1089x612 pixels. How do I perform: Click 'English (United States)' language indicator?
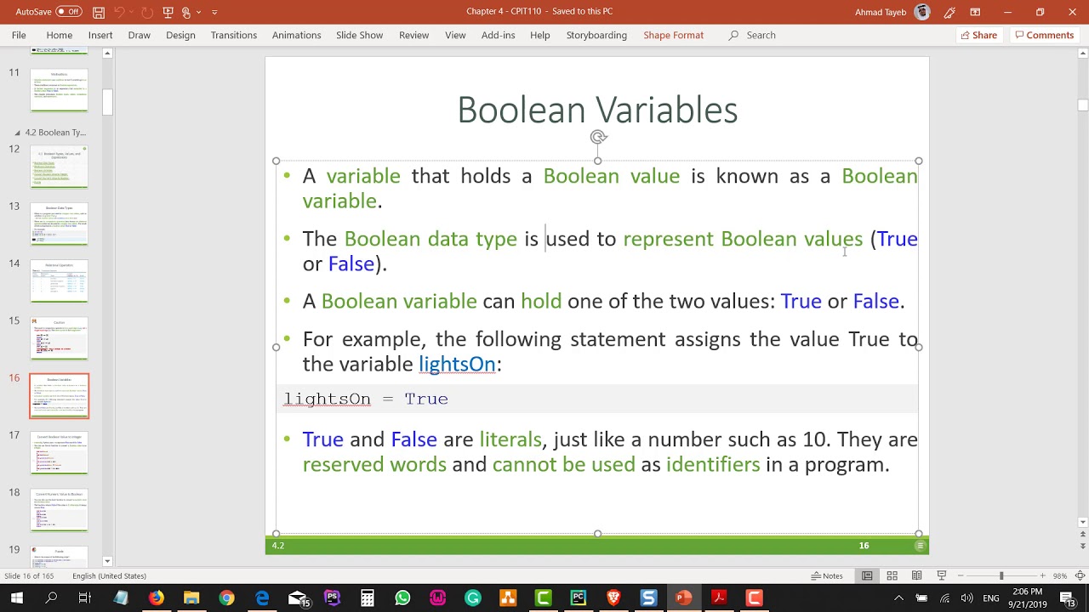pyautogui.click(x=109, y=575)
